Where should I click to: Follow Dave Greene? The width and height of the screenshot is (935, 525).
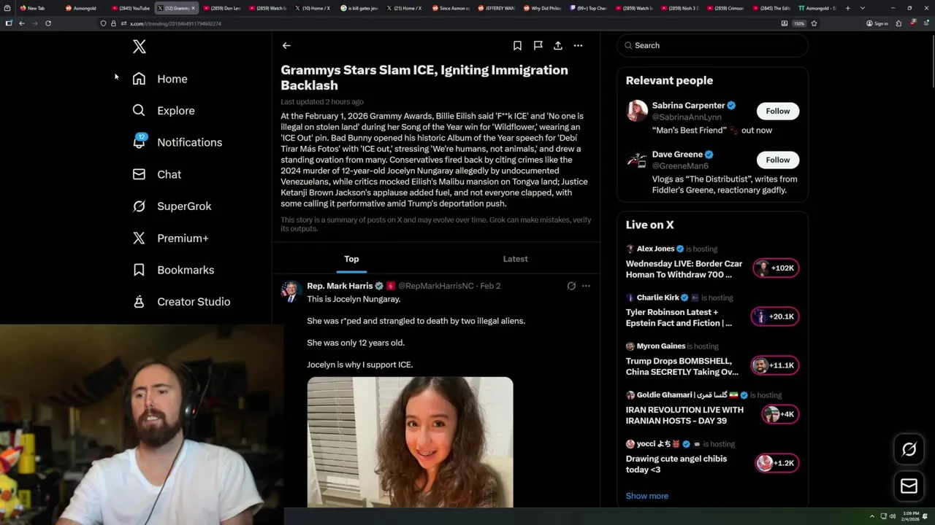point(777,160)
